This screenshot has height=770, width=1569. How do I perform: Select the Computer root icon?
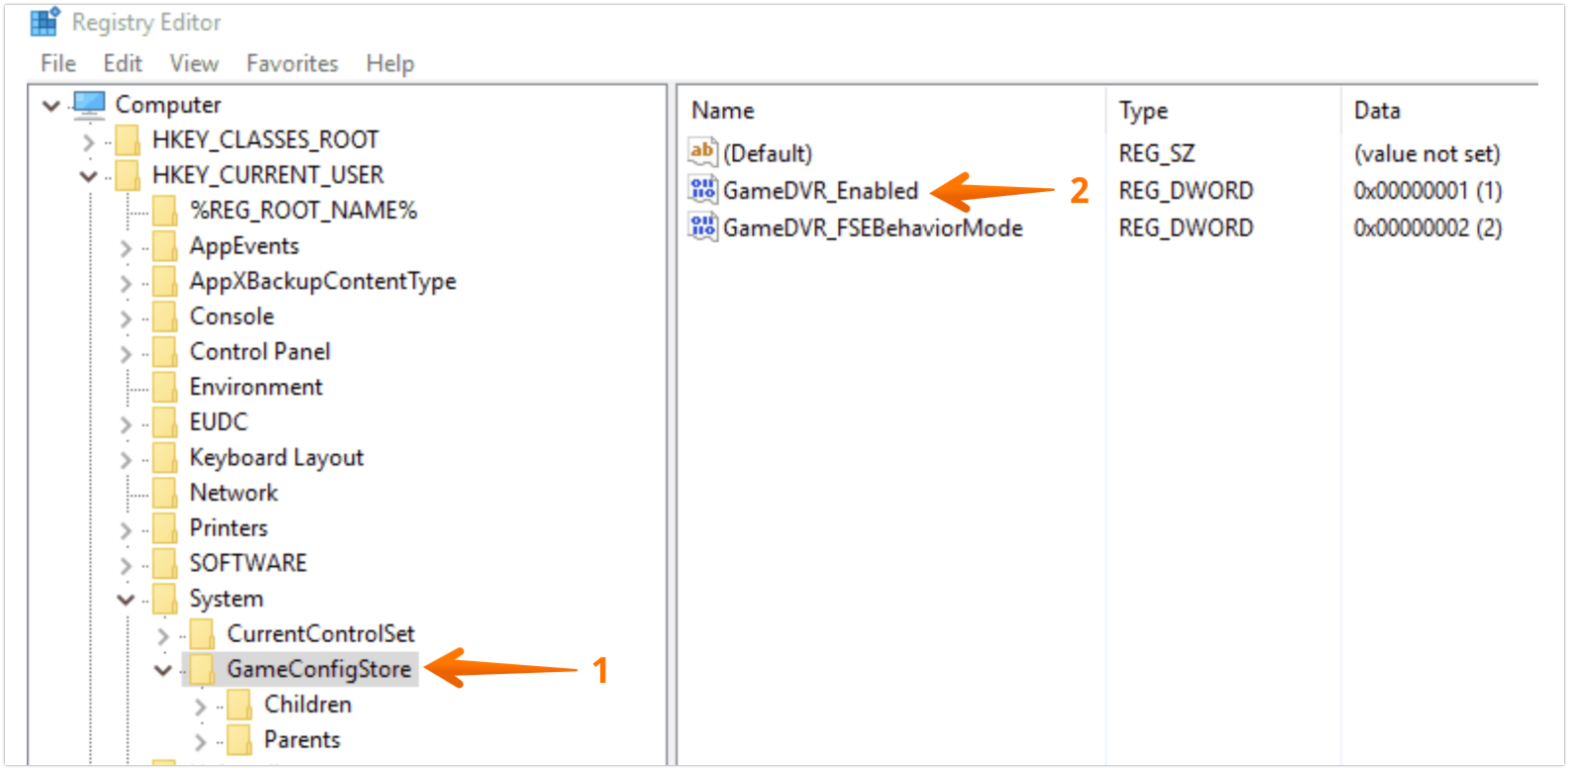[90, 104]
